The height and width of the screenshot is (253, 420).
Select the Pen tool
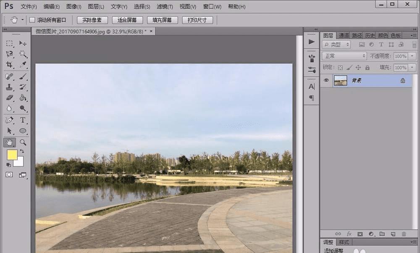tap(9, 120)
